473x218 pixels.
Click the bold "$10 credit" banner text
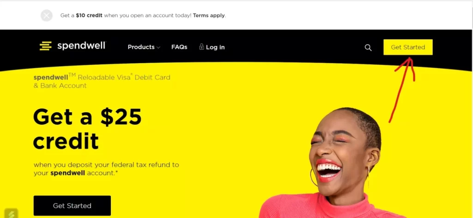point(89,15)
